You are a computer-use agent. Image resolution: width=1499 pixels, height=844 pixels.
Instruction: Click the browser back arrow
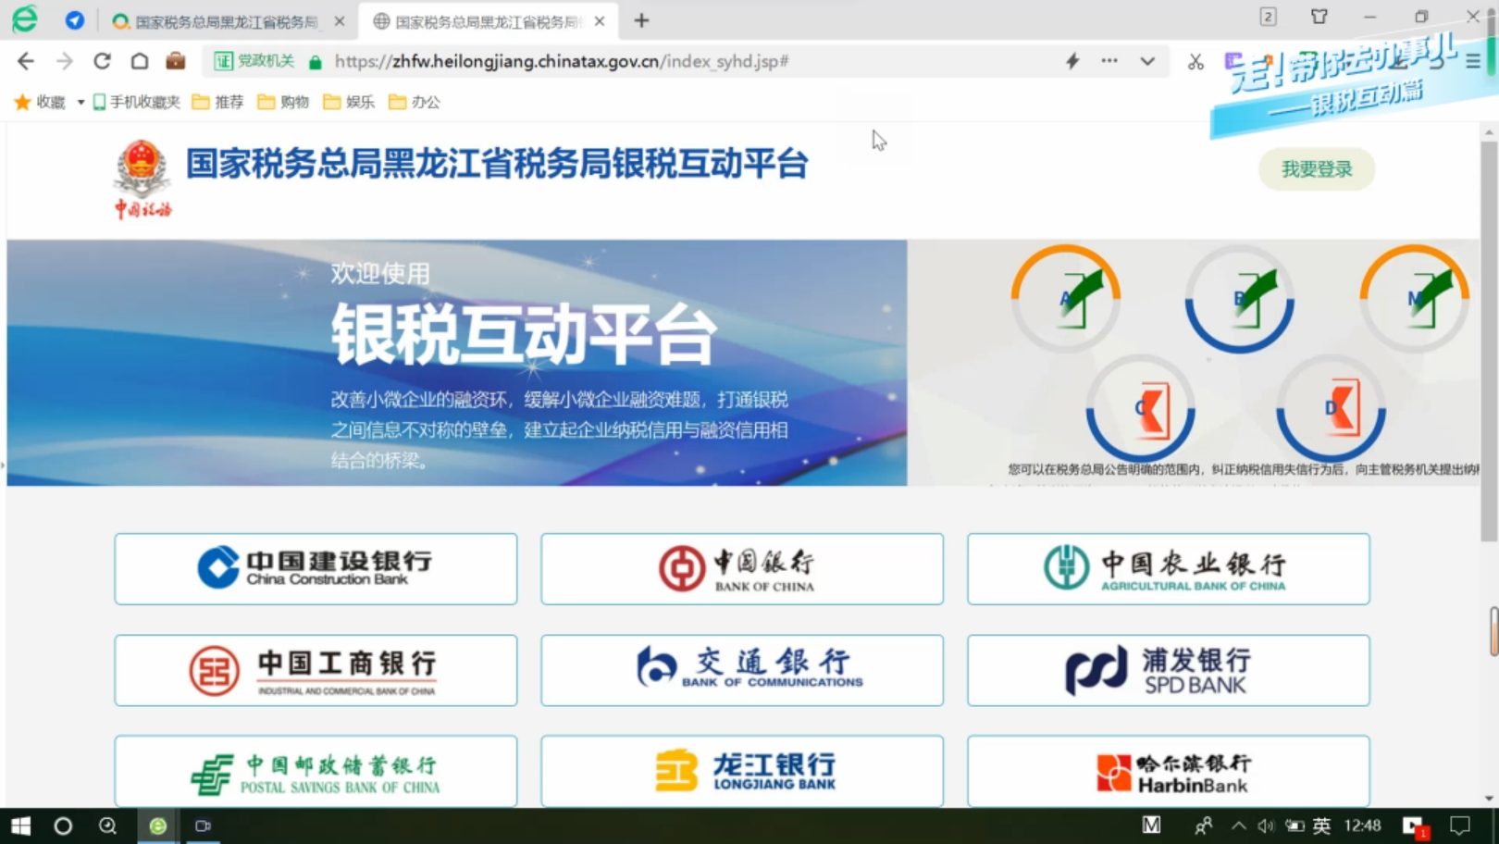click(x=26, y=61)
